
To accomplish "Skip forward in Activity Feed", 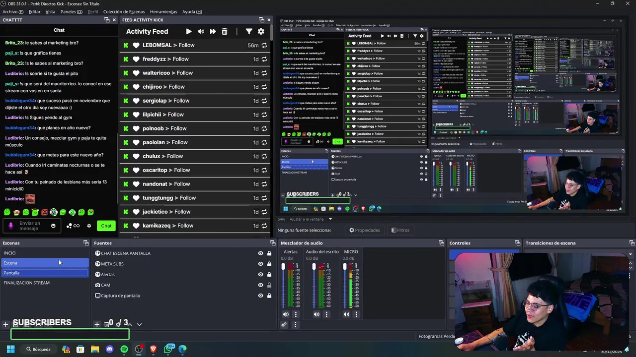I will (213, 31).
